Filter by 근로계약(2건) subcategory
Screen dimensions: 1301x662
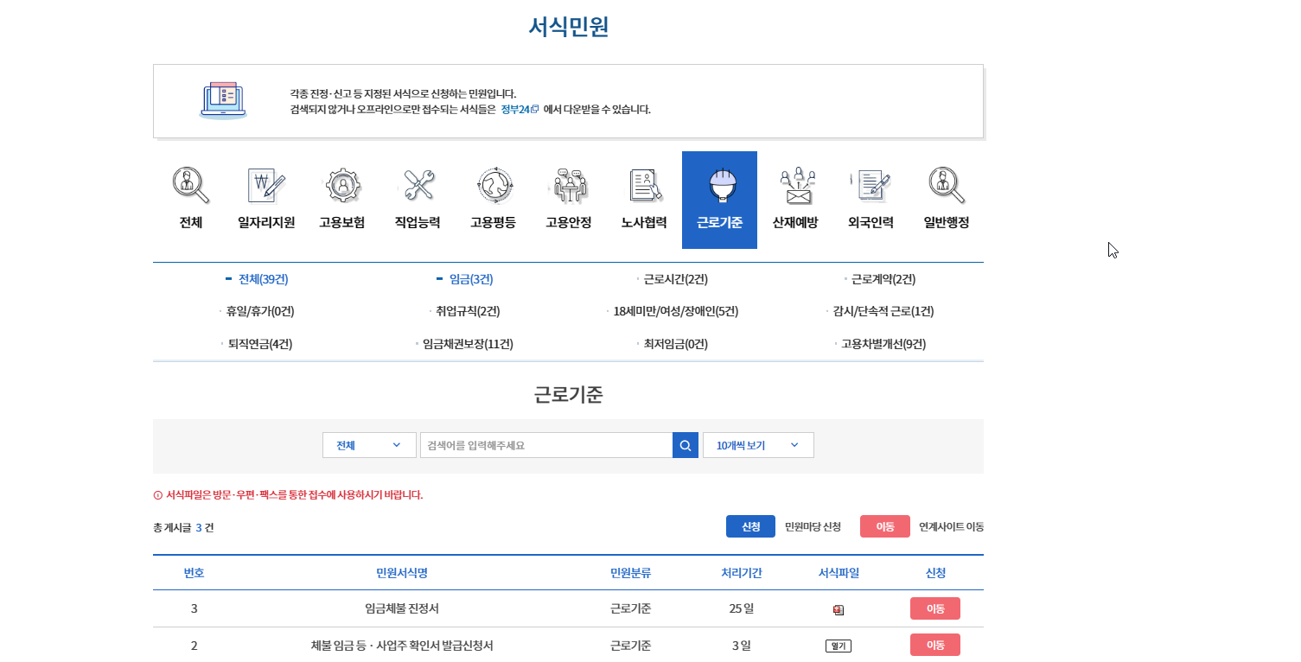coord(883,279)
